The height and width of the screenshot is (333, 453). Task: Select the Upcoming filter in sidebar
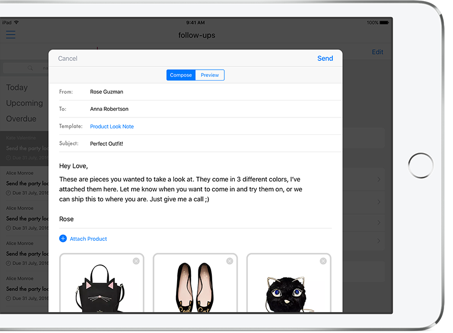(x=24, y=103)
